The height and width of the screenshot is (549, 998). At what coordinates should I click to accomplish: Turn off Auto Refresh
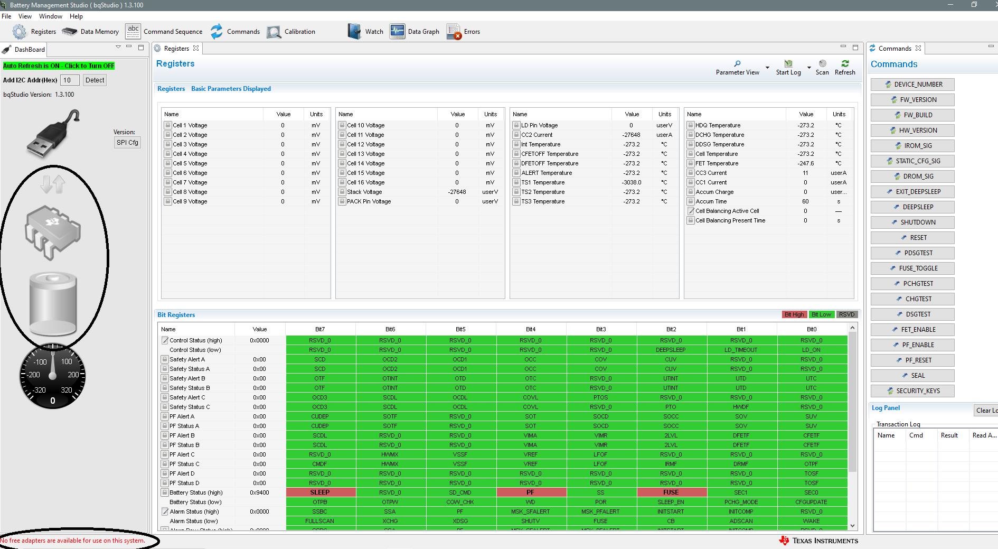(59, 66)
